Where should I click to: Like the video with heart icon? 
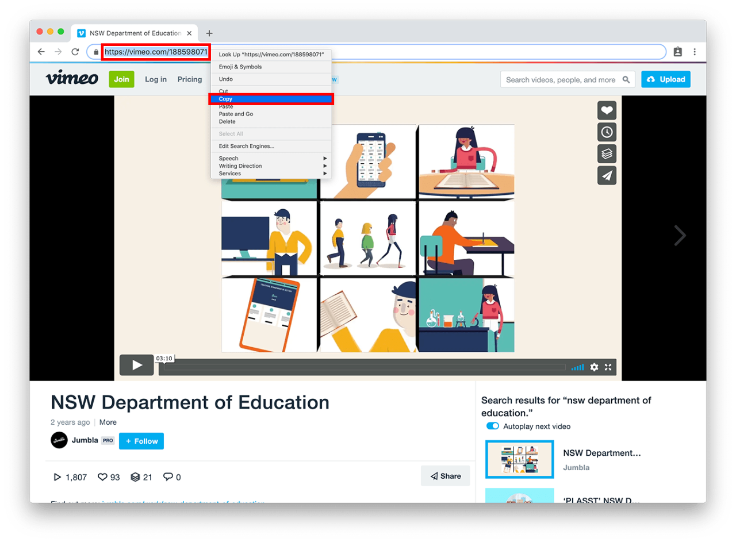[x=607, y=110]
